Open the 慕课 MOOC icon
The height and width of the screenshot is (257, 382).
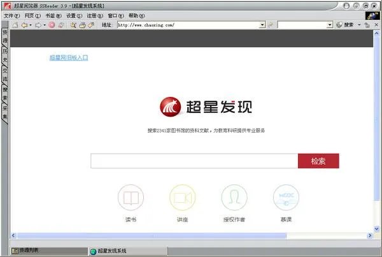(286, 198)
